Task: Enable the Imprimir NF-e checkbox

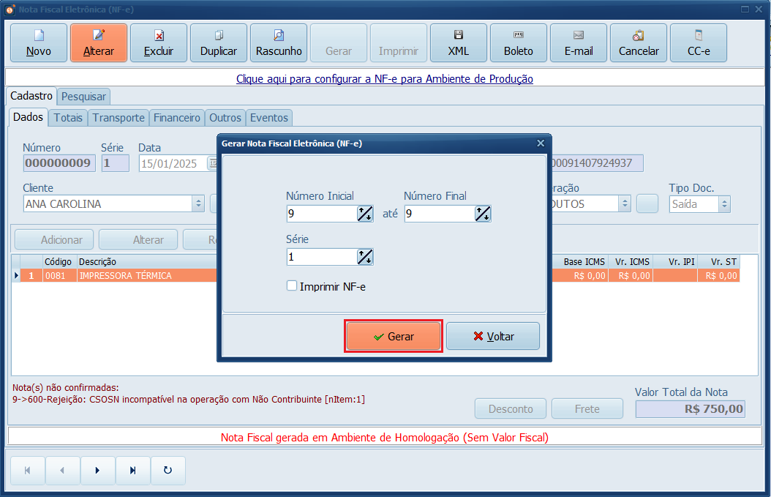Action: point(292,286)
